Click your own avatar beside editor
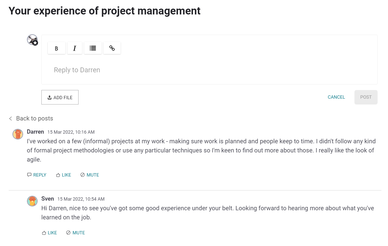The height and width of the screenshot is (246, 388). coord(32,40)
